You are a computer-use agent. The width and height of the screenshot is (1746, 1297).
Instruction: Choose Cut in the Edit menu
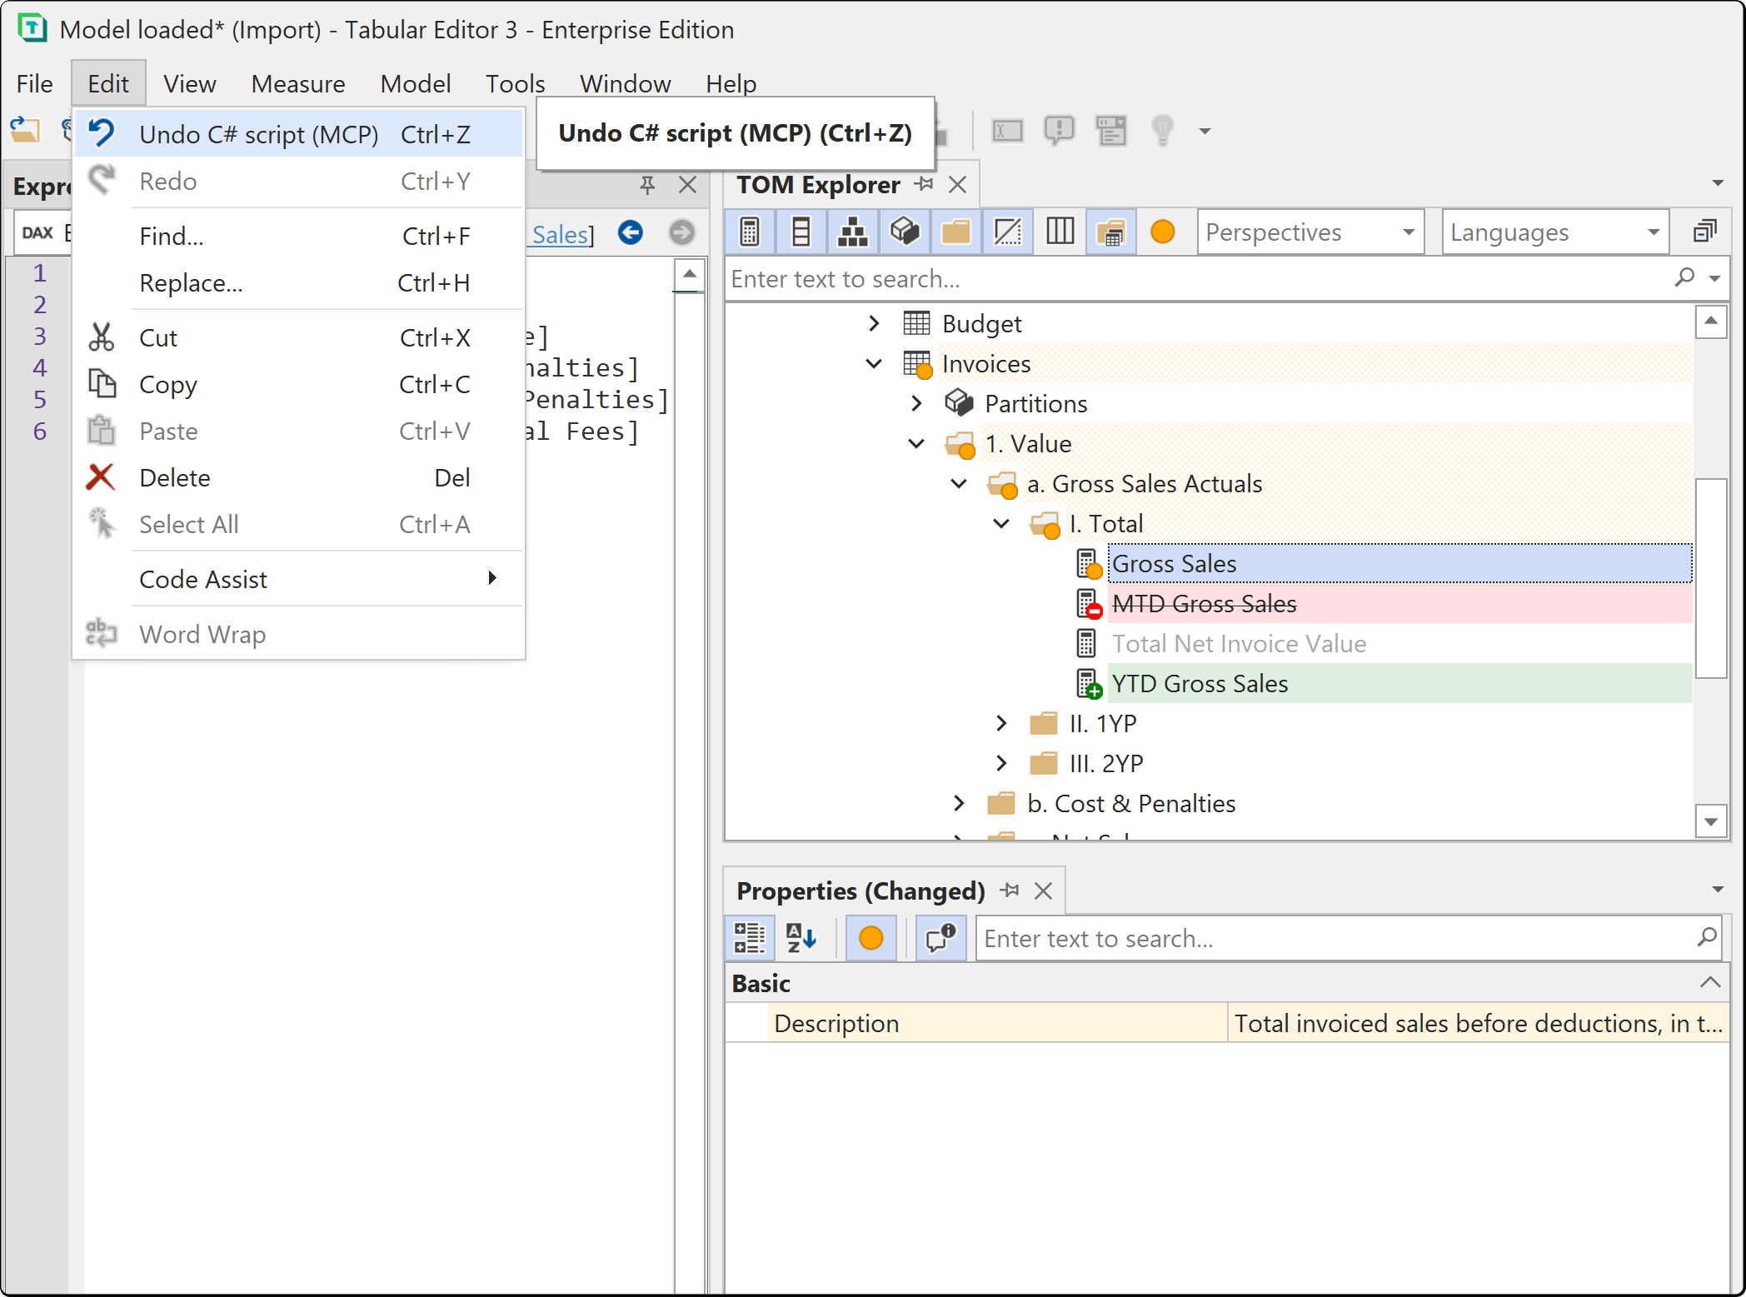[298, 337]
